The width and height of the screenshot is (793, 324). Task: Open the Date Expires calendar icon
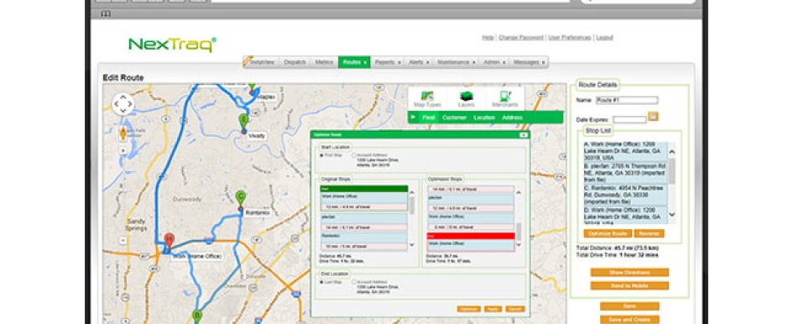tap(653, 117)
